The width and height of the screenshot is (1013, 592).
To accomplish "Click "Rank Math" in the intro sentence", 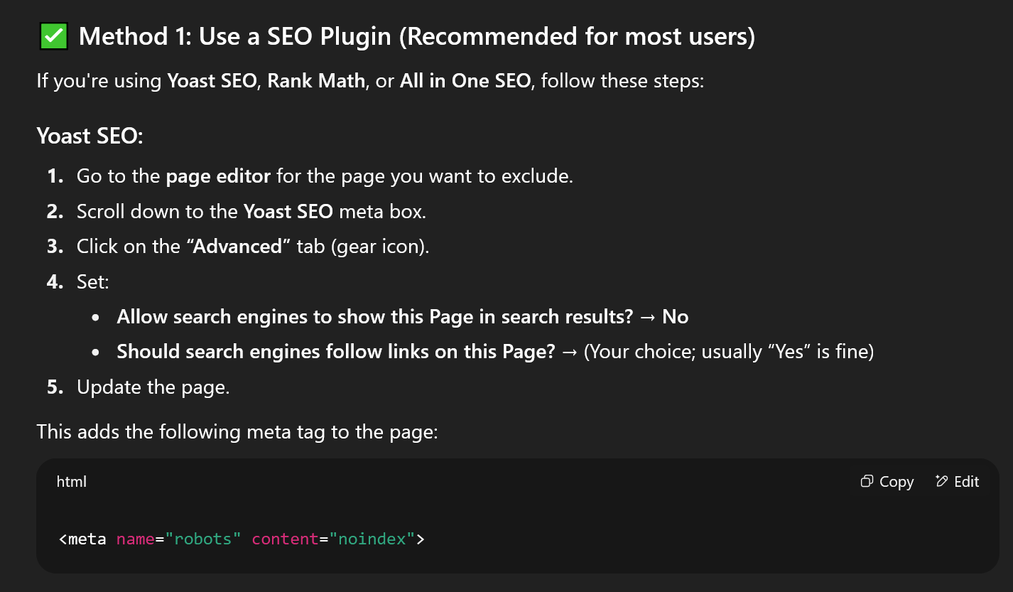I will click(316, 81).
